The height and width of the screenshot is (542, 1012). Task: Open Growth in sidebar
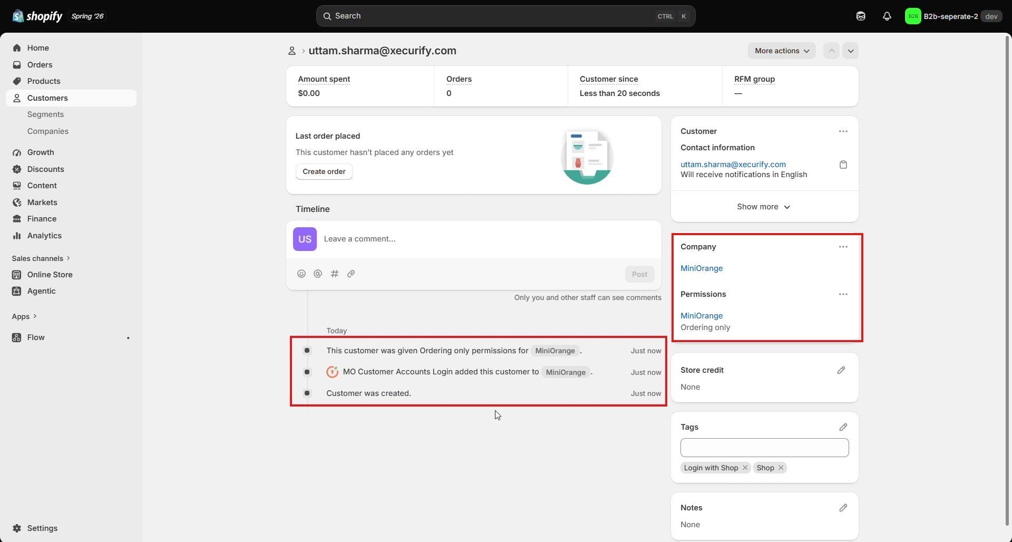point(71,152)
